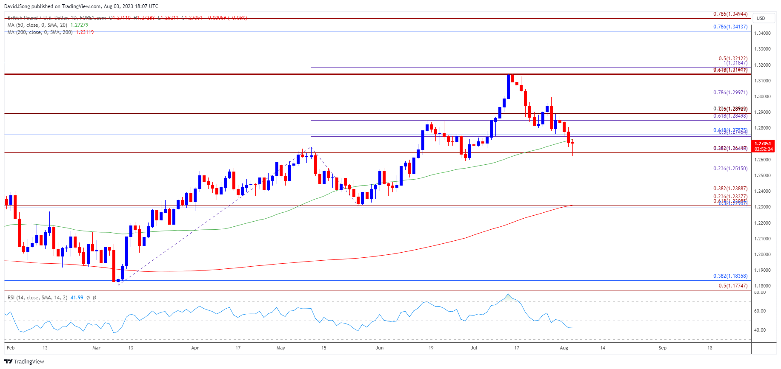This screenshot has height=369, width=781.
Task: Click the 0.5(1.32122) Fibonacci label
Action: [x=733, y=59]
